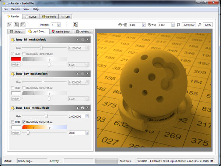Click the 500 x 500 resolution field
This screenshot has width=221, height=166.
[189, 25]
